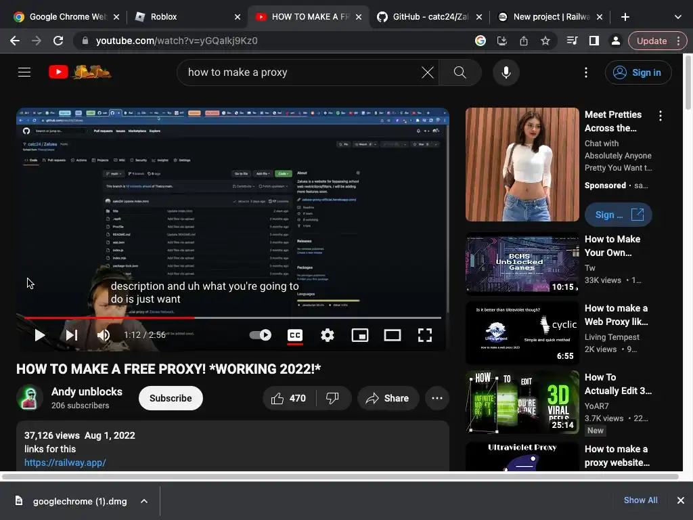
Task: Enter full screen video
Action: tap(425, 335)
